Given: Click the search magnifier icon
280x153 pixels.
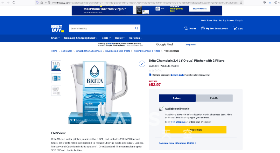Looking at the screenshot, I should [136, 28].
